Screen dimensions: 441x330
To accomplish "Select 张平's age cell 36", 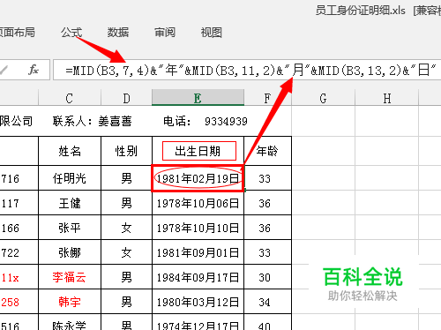I will click(x=267, y=228).
